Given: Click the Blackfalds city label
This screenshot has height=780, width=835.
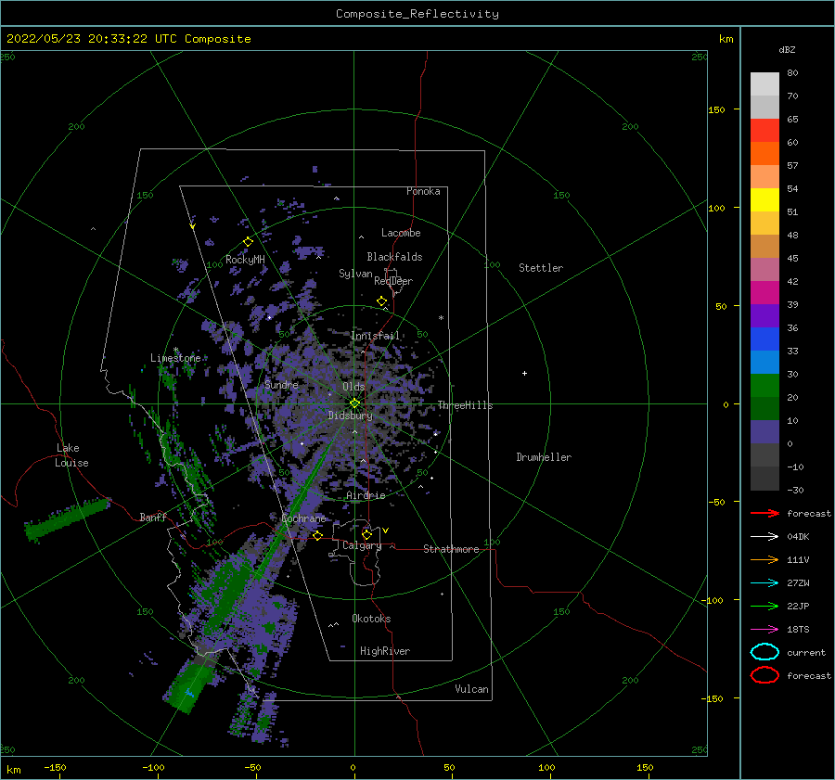Looking at the screenshot, I should tap(394, 257).
